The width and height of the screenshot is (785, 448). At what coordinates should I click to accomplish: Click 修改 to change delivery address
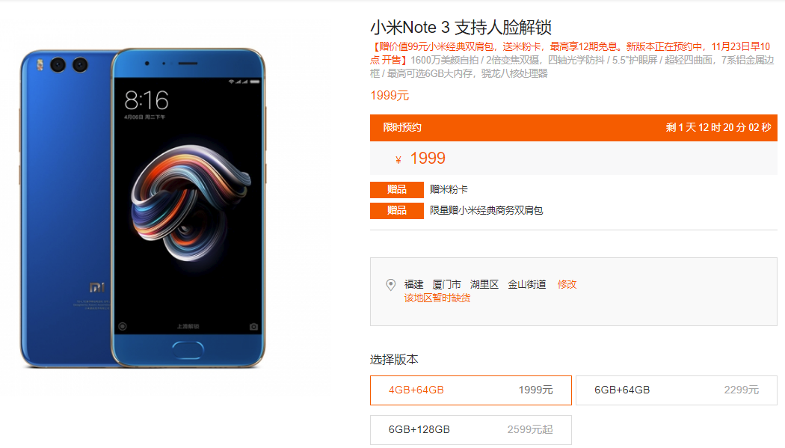click(x=567, y=284)
